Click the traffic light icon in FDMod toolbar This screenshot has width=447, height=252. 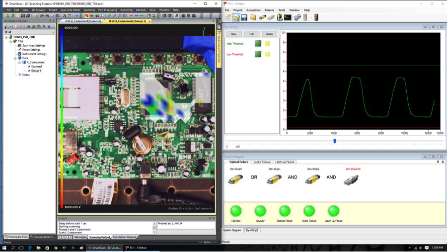point(316,18)
